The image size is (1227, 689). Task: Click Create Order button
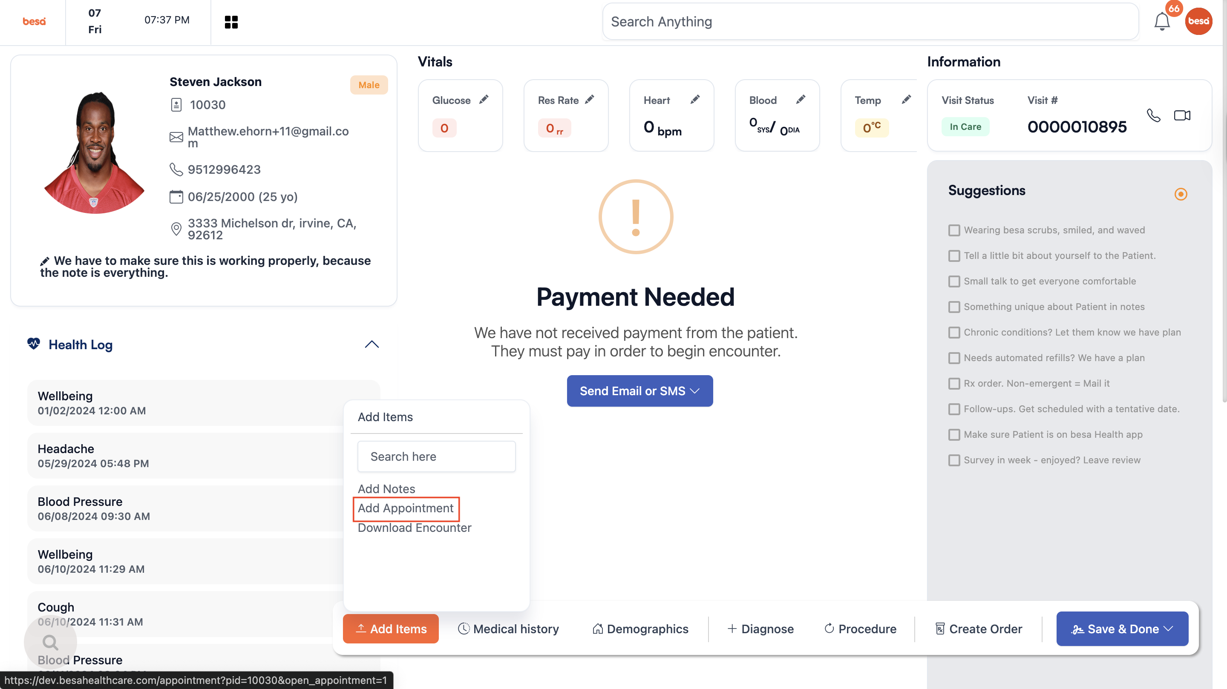click(978, 629)
